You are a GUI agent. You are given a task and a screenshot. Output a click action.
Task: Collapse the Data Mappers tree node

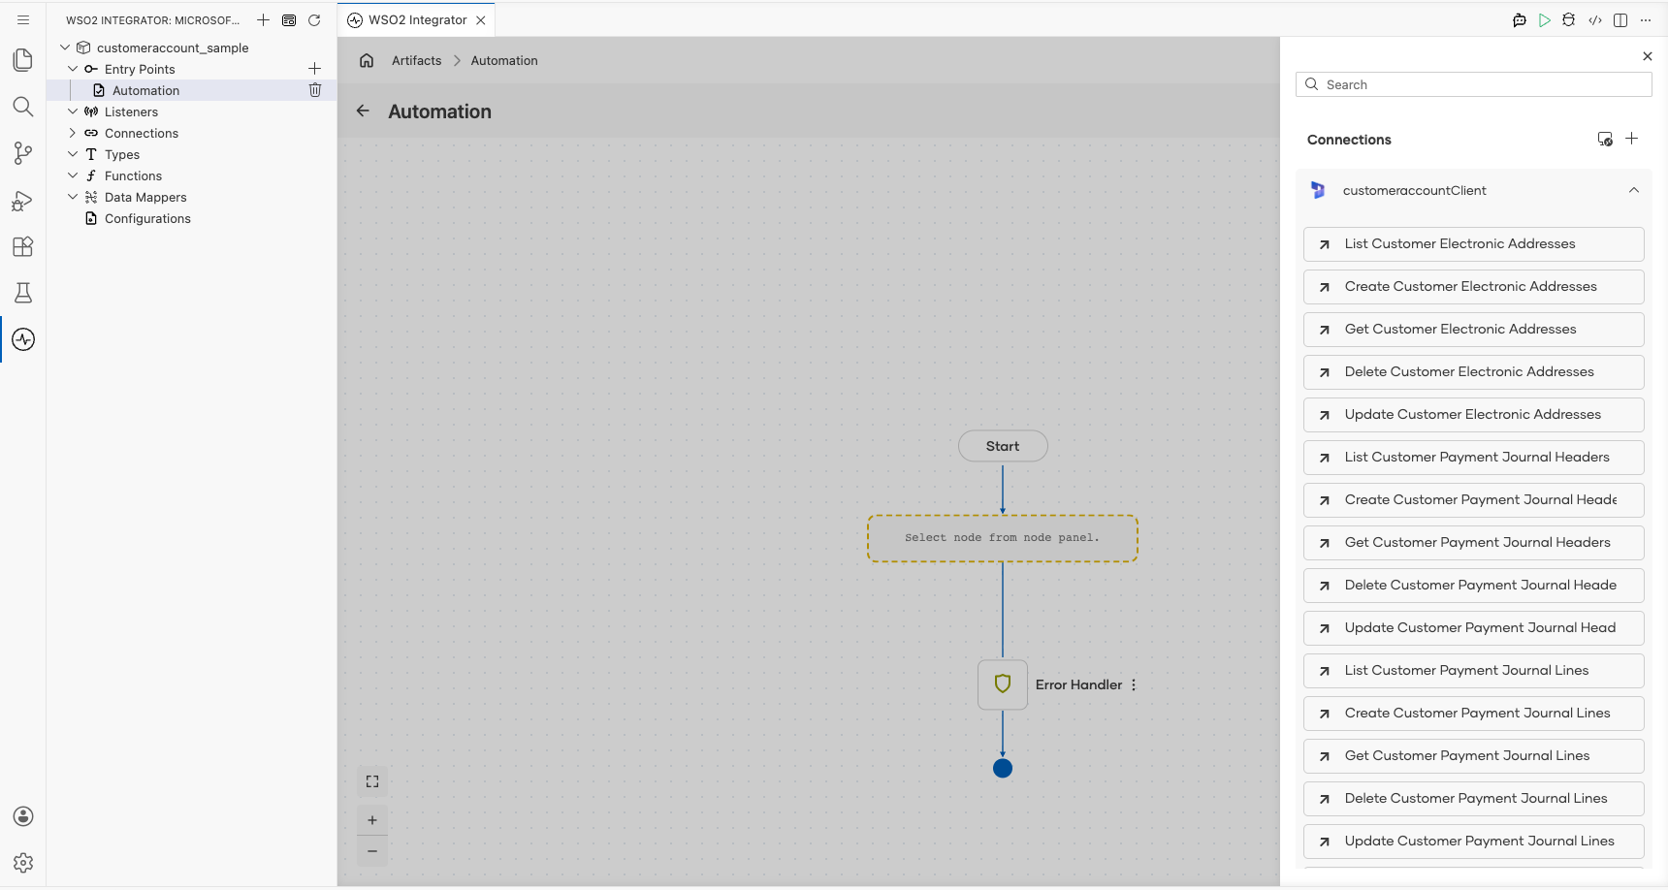click(73, 197)
